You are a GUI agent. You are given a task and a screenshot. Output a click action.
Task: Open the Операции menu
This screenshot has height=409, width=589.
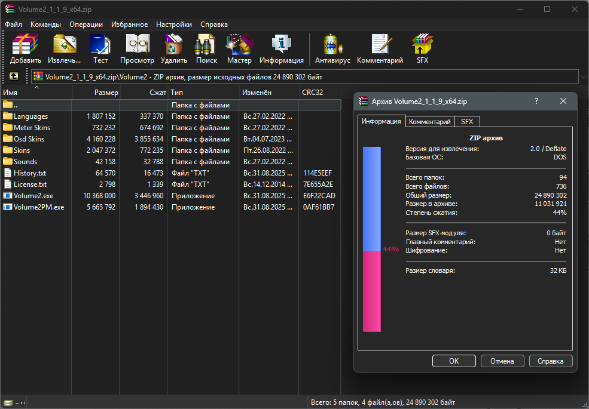point(86,24)
